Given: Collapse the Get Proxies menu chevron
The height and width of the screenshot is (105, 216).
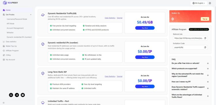Looking at the screenshot, I should pyautogui.click(x=31, y=15).
